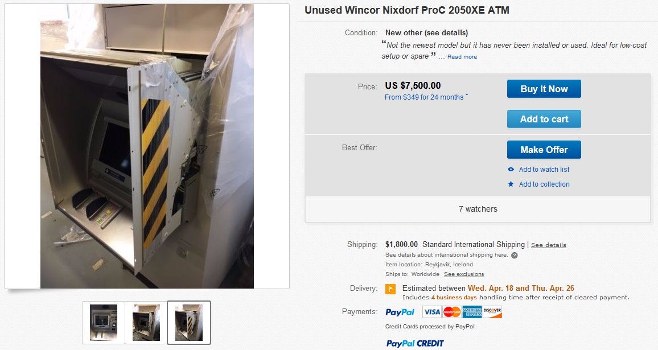Select the second ATM thumbnail image
The image size is (658, 350).
point(146,323)
